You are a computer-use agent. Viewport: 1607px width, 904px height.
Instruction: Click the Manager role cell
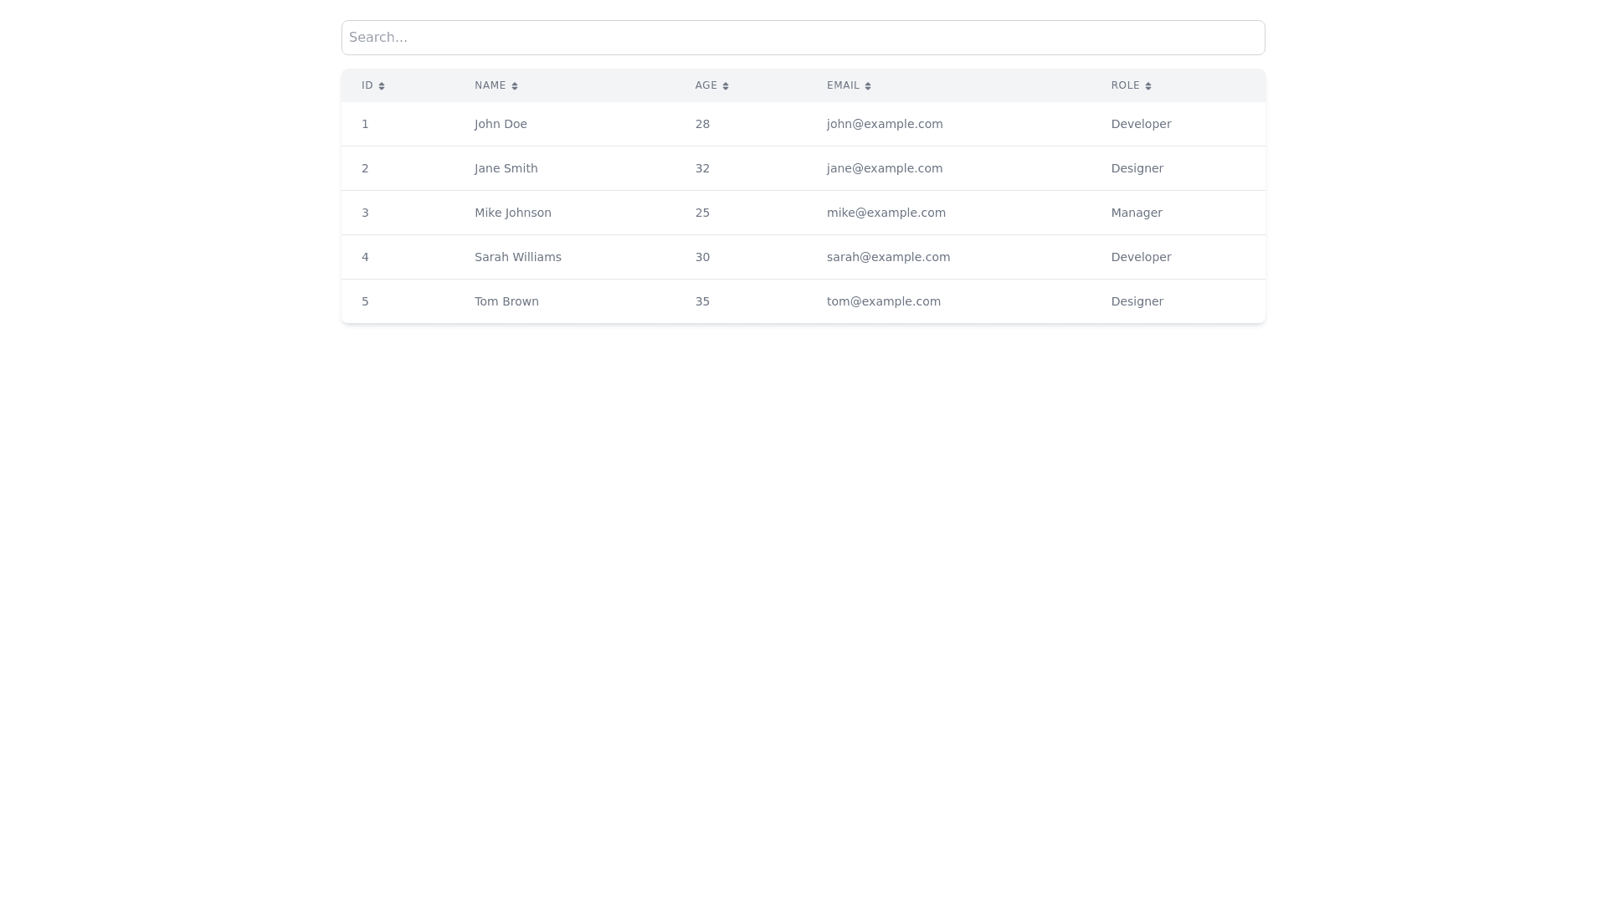tap(1136, 213)
